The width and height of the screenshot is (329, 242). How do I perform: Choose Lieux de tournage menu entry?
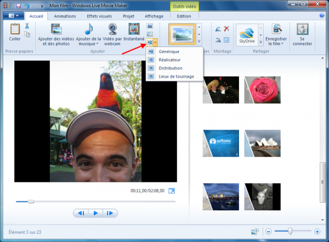coord(174,76)
